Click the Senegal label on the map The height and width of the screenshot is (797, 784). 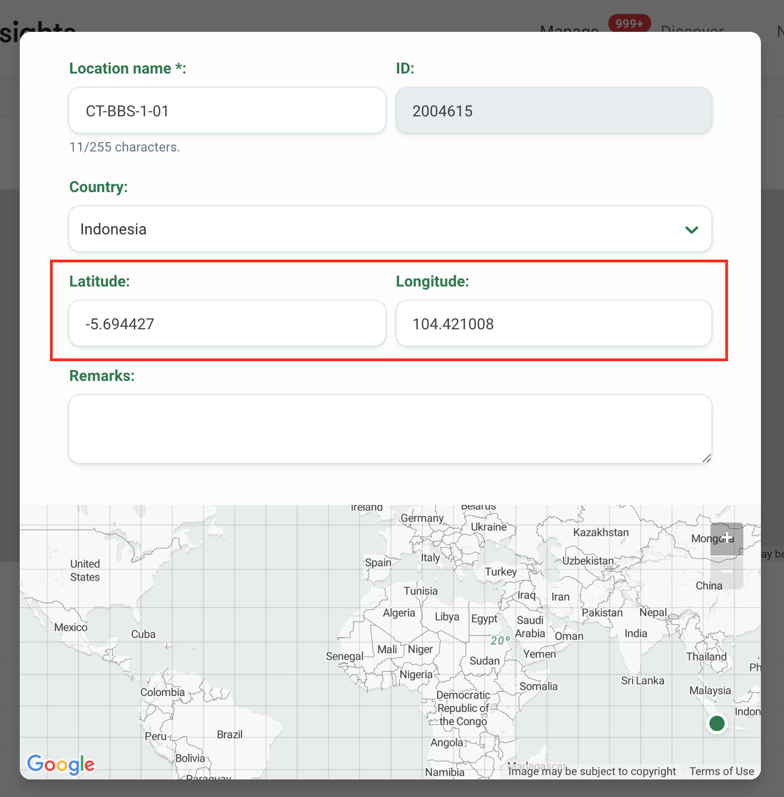[x=345, y=656]
